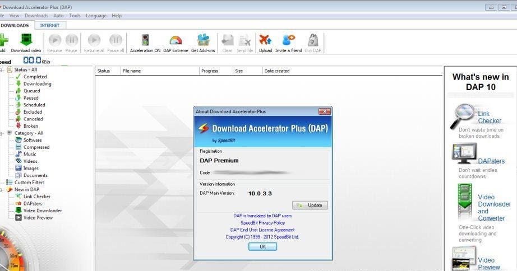Select the Broken status filter
Viewport: 517px width, 271px height.
tap(31, 126)
